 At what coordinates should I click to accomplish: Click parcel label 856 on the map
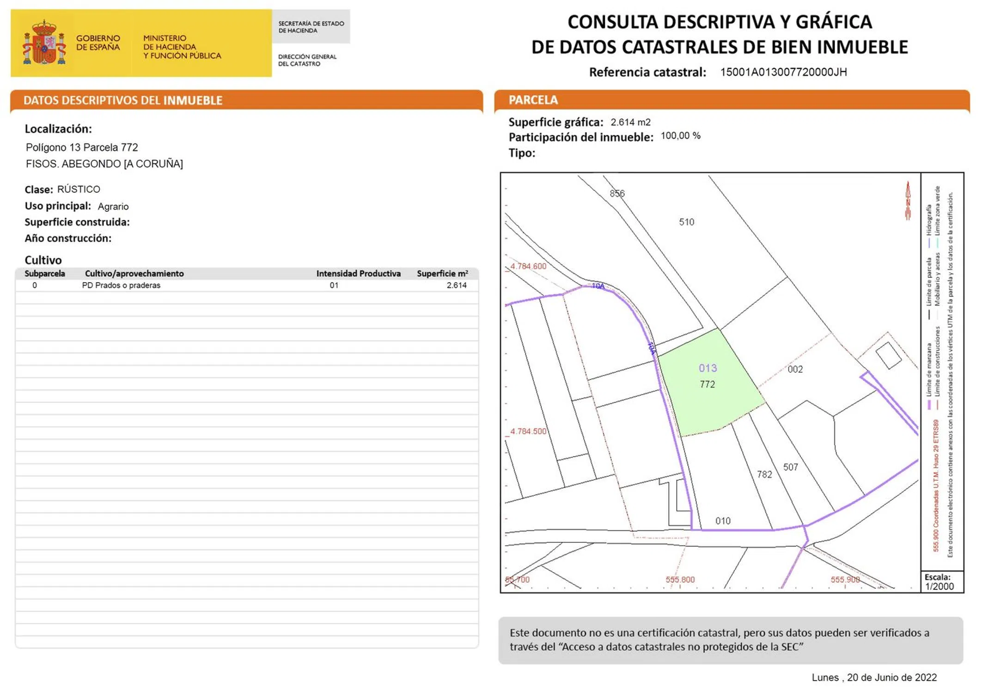[x=617, y=194]
